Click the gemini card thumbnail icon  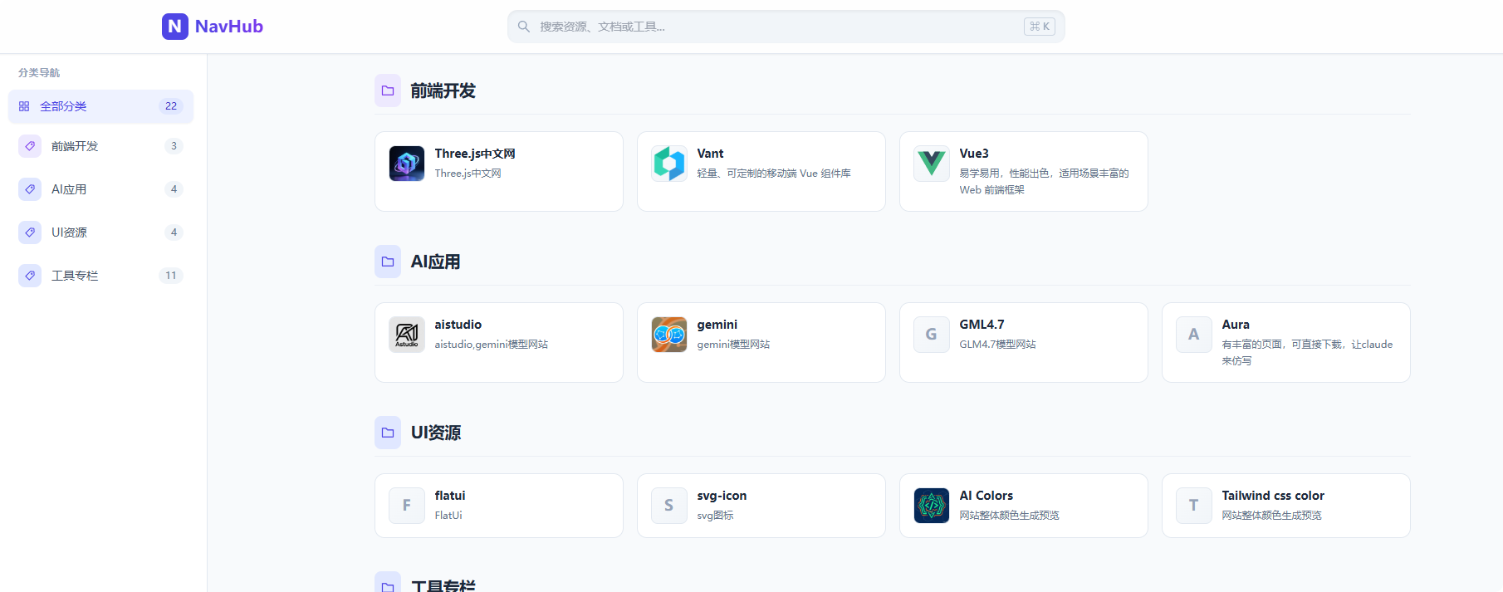click(669, 335)
